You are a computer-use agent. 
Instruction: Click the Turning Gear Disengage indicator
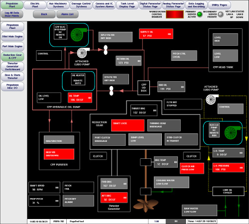coord(164,125)
